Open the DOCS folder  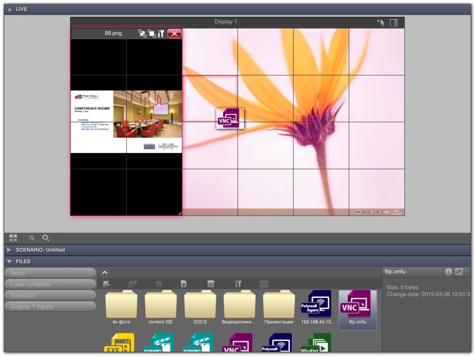[x=200, y=307]
